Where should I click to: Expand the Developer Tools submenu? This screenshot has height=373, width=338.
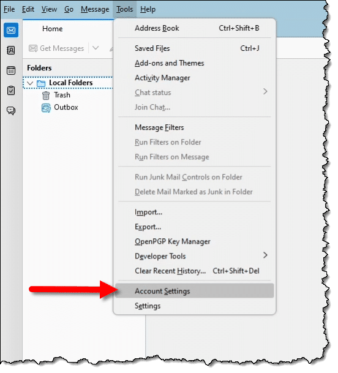(x=265, y=255)
